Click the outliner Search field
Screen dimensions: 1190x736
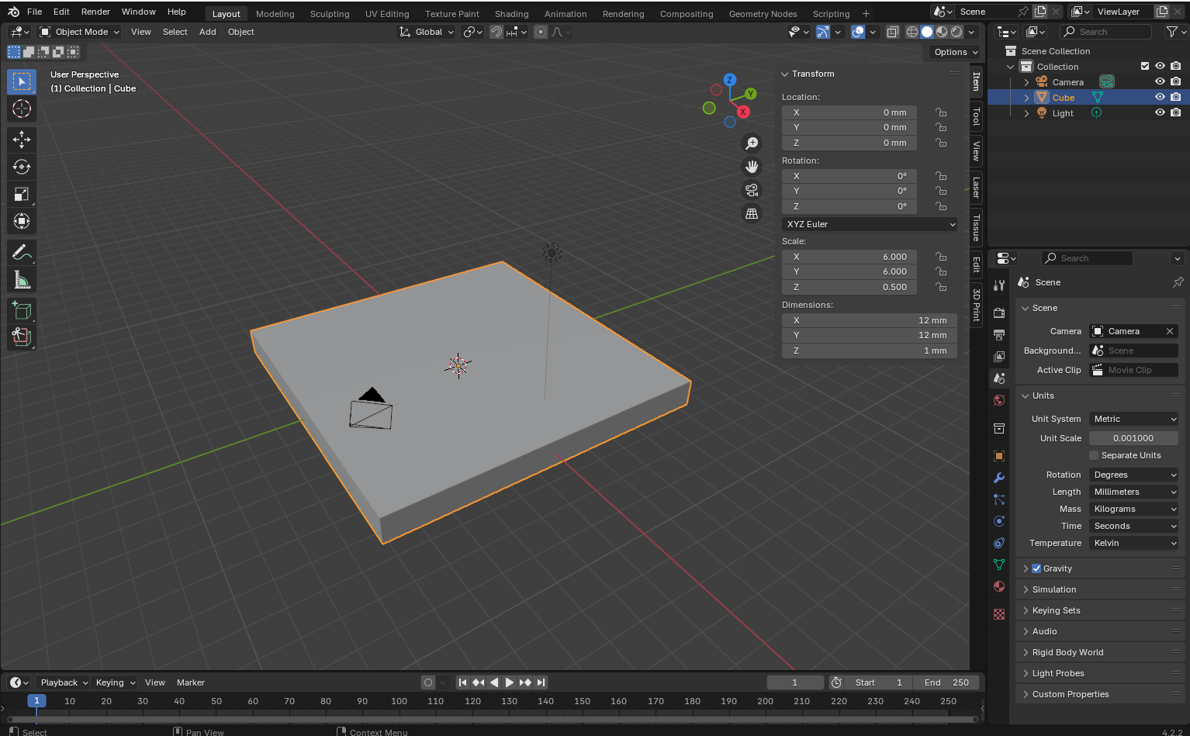click(1105, 32)
